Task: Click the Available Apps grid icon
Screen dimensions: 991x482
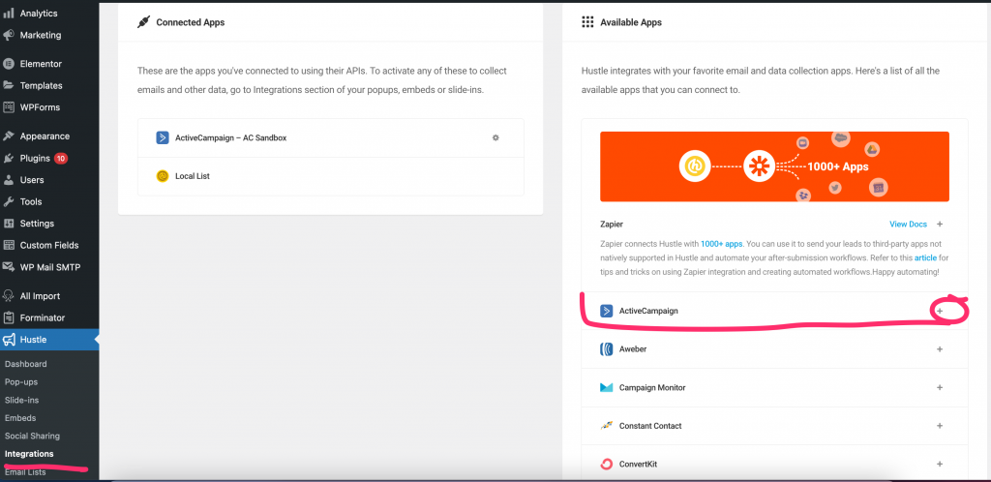Action: pyautogui.click(x=587, y=22)
